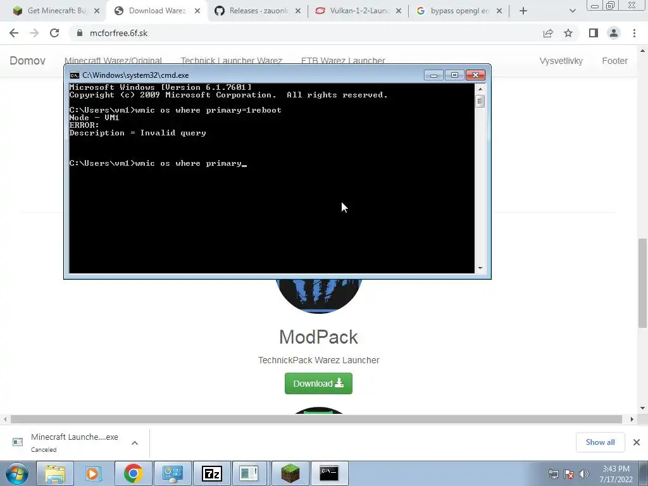Click the network tray icon
Image resolution: width=648 pixels, height=486 pixels.
coord(553,474)
